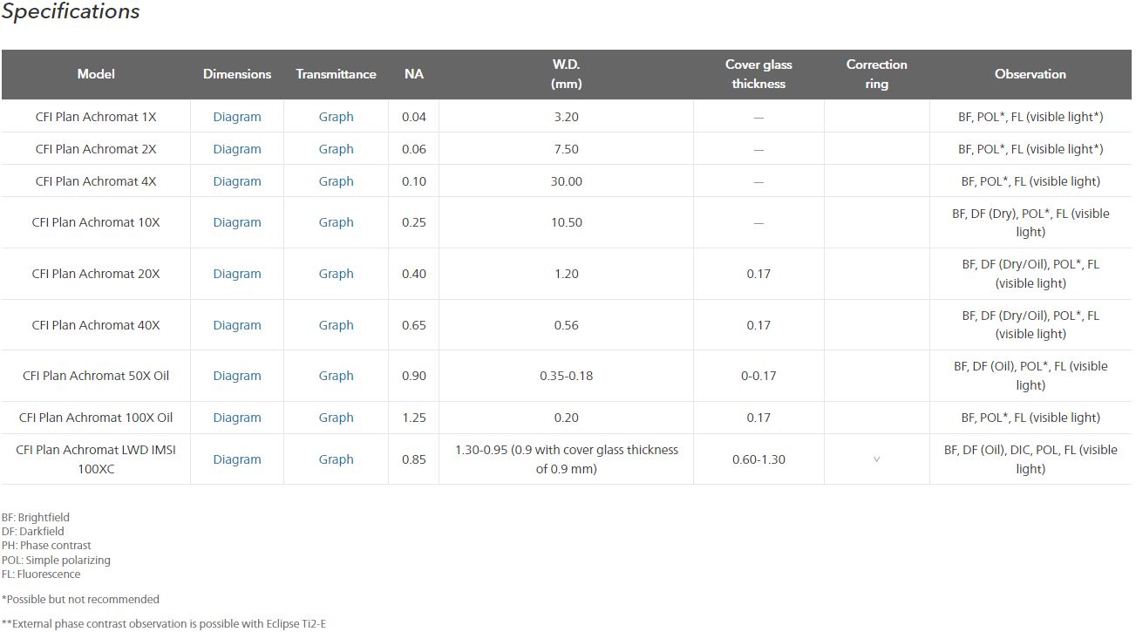Open Diagram for Plan Achromat 50X Oil
Image resolution: width=1136 pixels, height=632 pixels.
click(237, 376)
